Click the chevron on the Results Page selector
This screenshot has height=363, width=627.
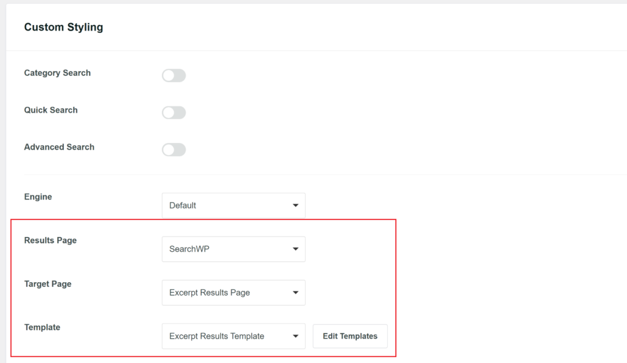(295, 249)
